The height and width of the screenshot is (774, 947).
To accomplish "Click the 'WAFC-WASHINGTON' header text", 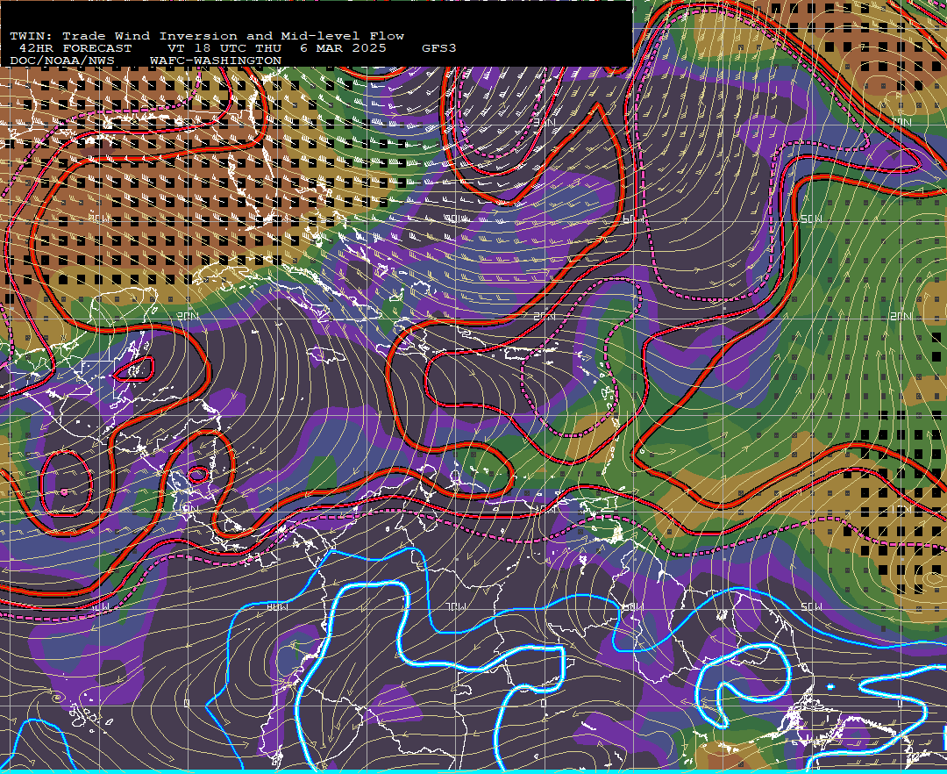I will click(x=216, y=61).
